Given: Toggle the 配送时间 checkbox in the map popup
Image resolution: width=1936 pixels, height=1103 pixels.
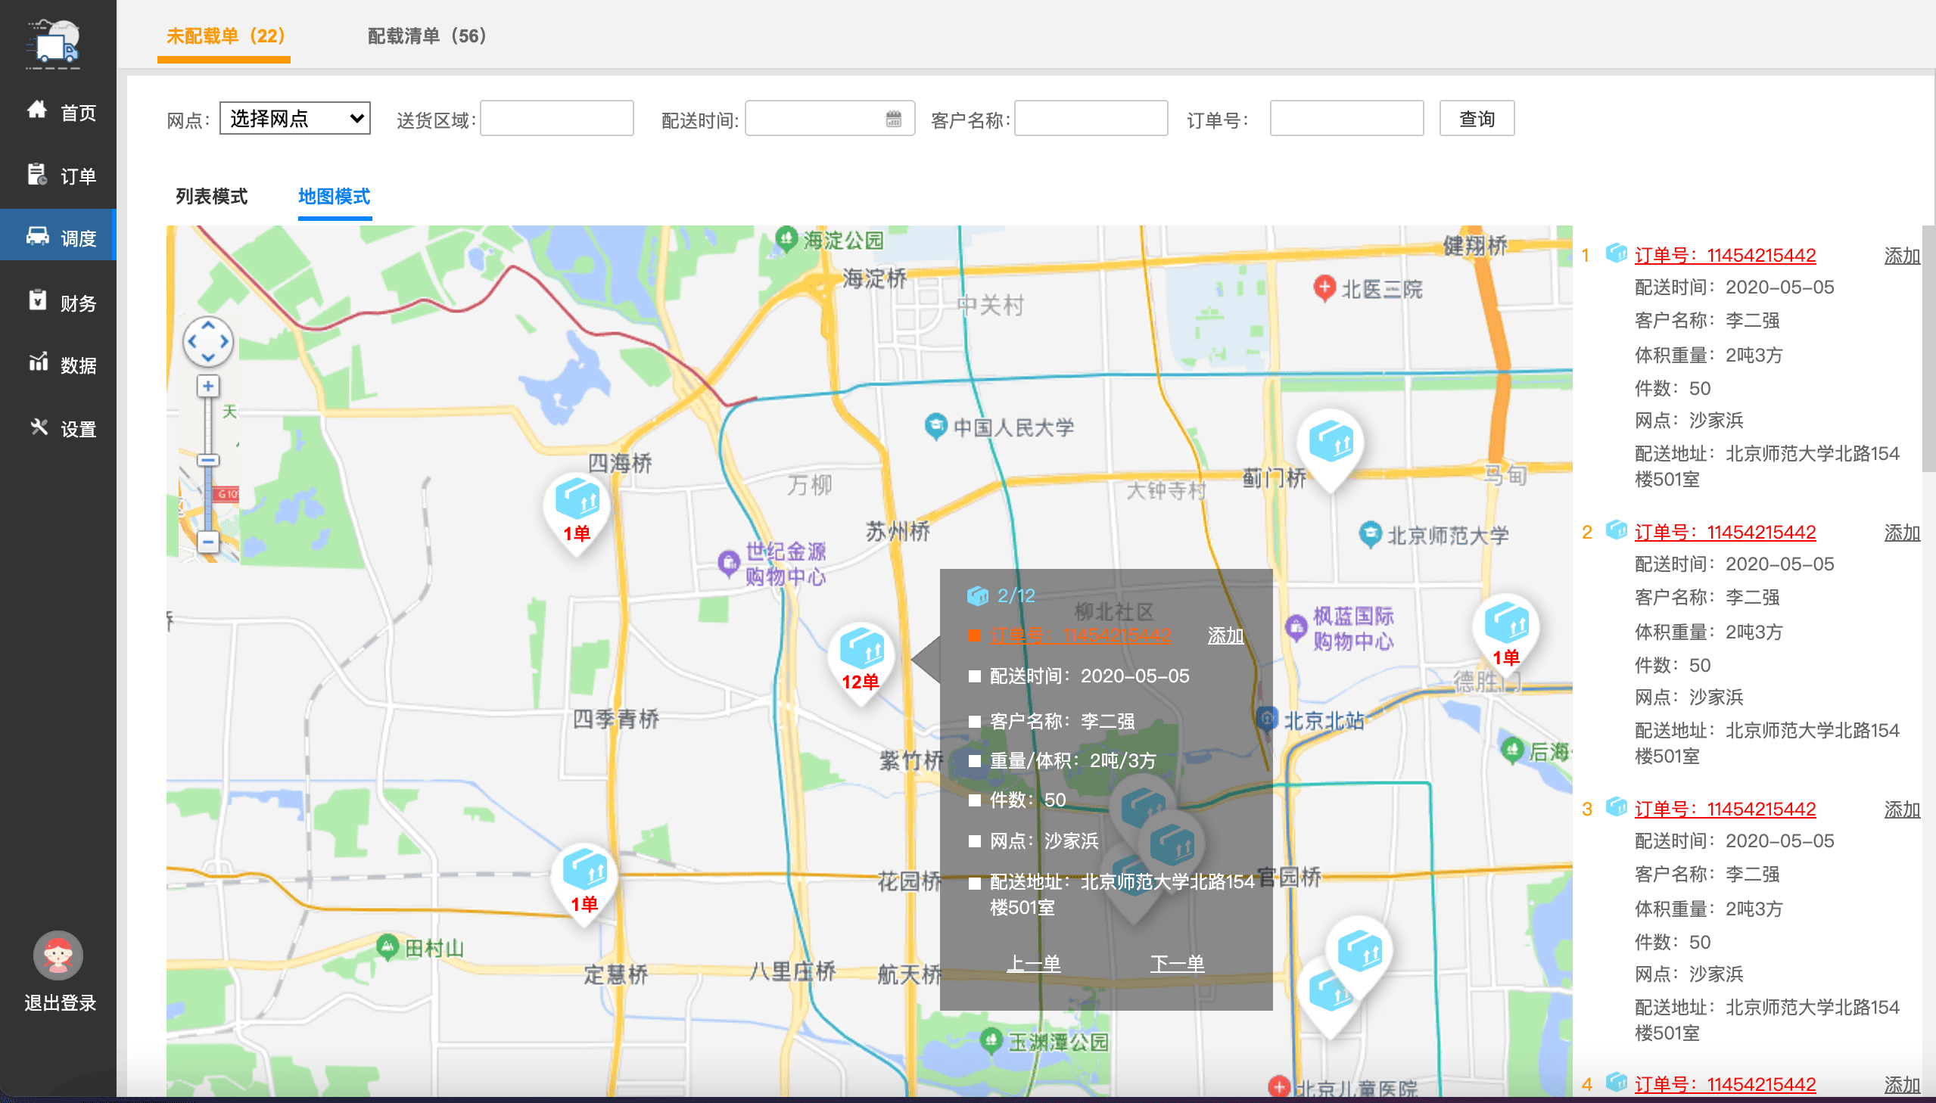Looking at the screenshot, I should 975,676.
